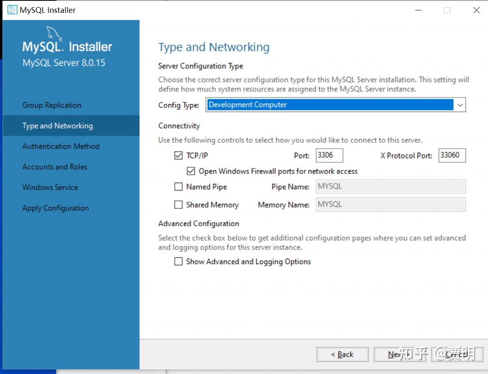Go to Group Replication step
488x374 pixels.
(x=52, y=105)
